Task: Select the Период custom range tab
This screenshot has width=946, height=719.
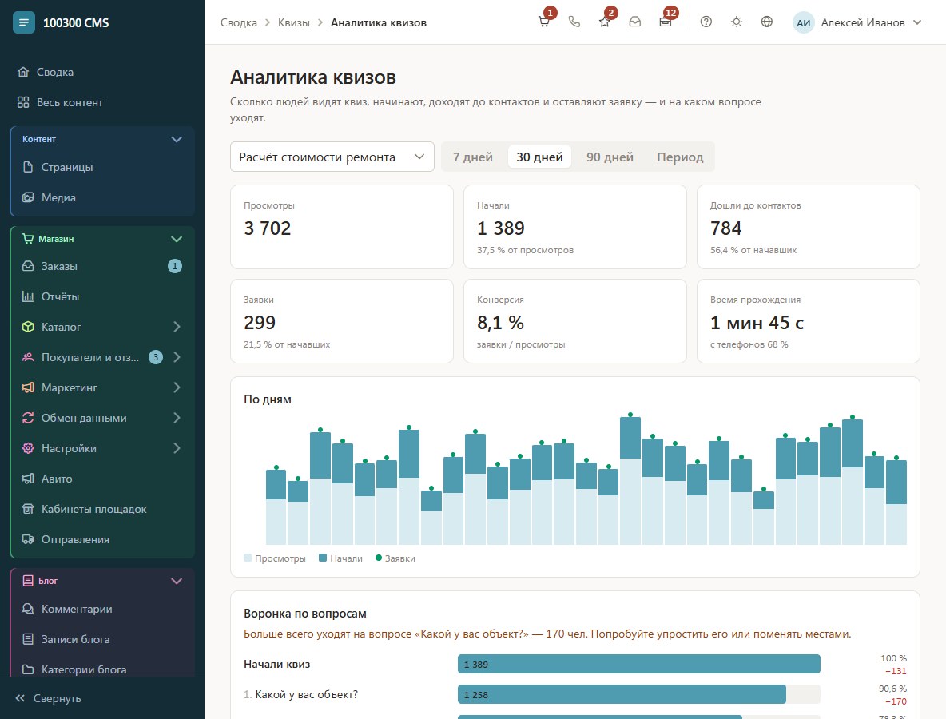Action: tap(680, 157)
